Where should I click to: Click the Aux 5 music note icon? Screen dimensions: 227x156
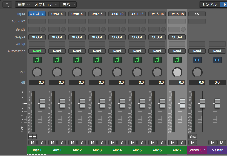[137, 60]
